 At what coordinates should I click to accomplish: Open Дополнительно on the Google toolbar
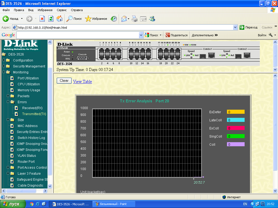point(205,35)
